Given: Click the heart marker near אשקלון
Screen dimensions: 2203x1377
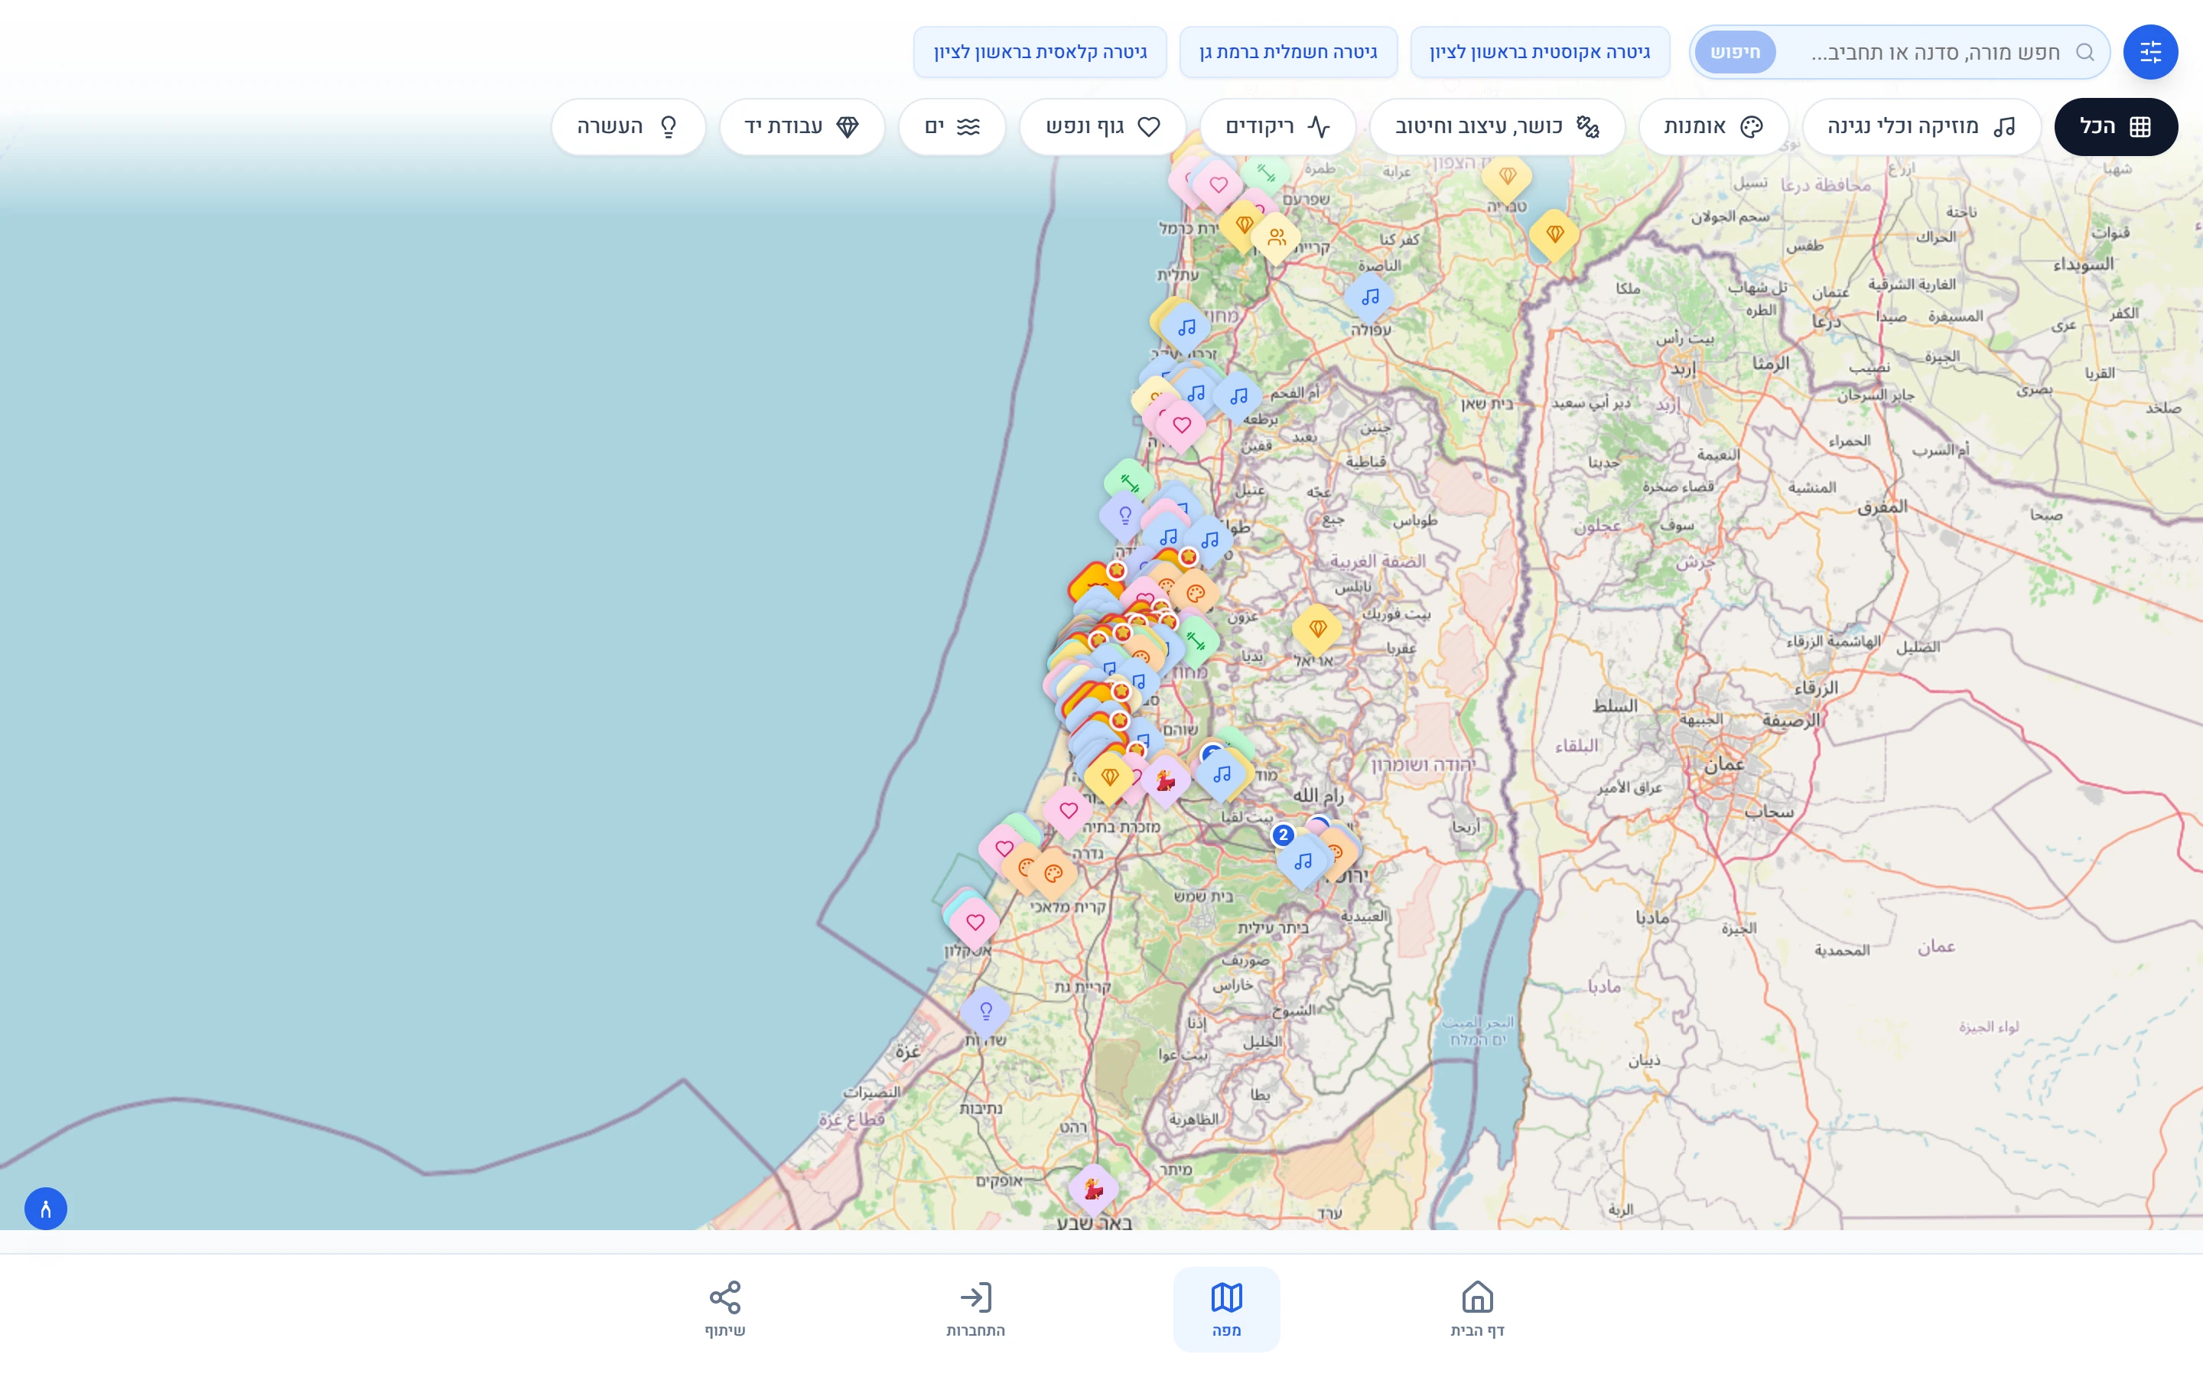Looking at the screenshot, I should tap(975, 922).
